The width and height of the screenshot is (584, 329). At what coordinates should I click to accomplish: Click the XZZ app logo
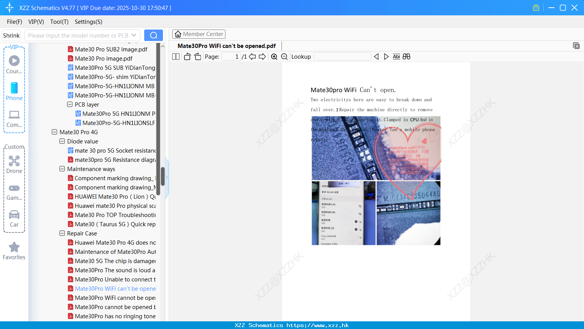(x=10, y=8)
